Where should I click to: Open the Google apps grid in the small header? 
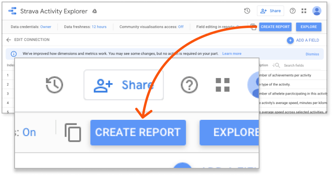click(304, 11)
